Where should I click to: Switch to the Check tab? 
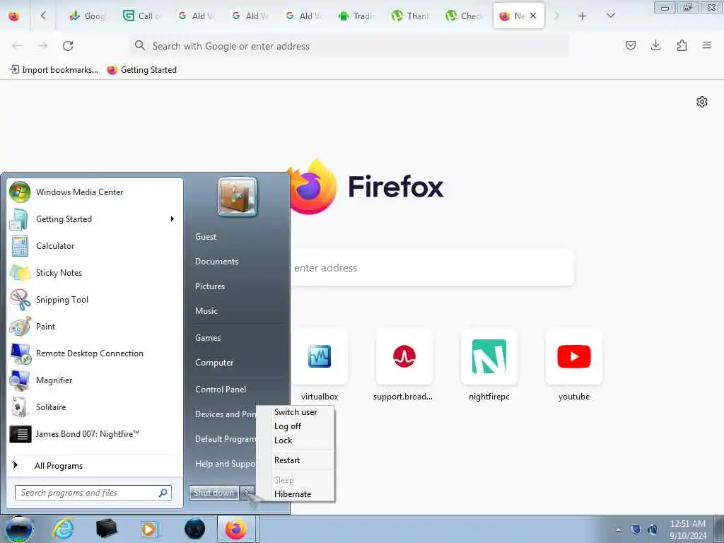pos(464,16)
